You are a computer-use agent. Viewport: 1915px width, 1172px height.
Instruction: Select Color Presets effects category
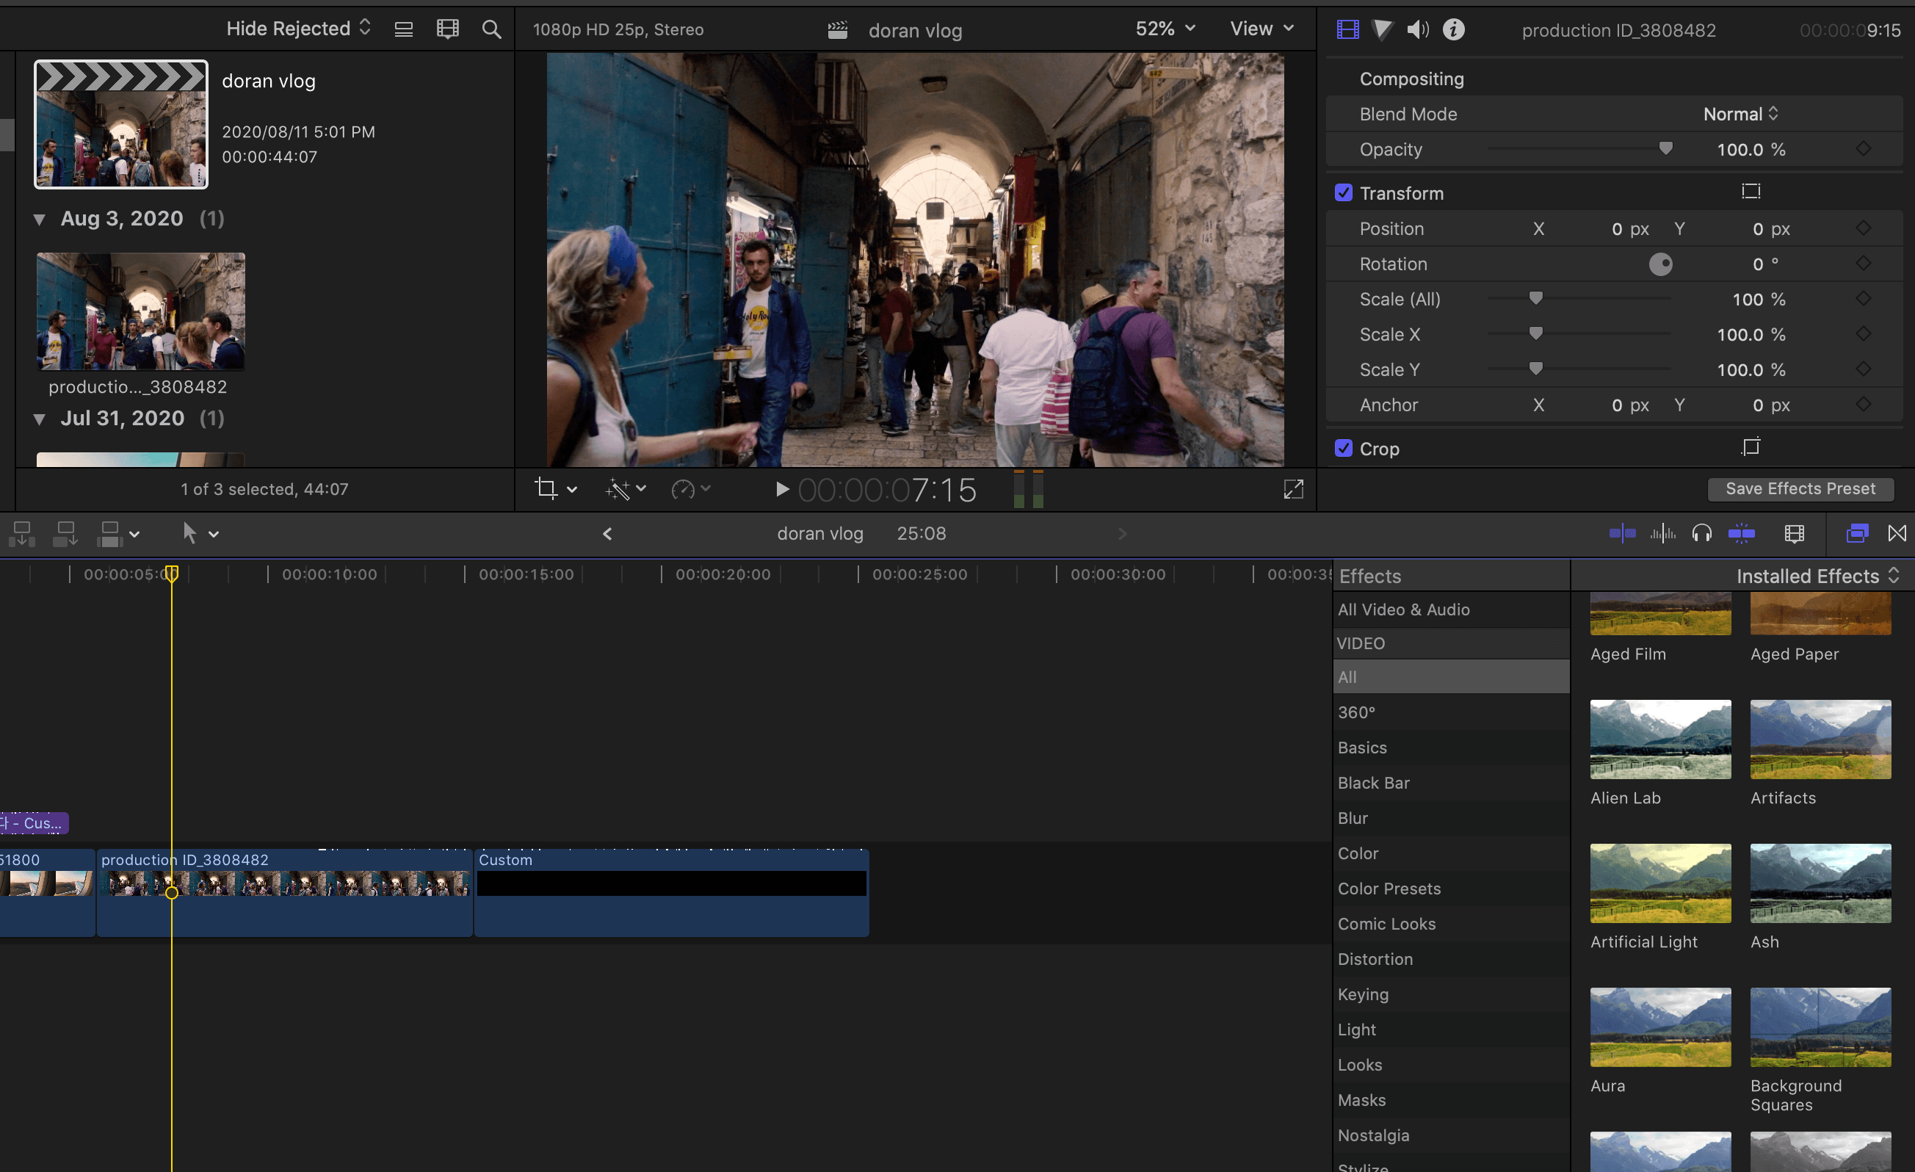(x=1389, y=889)
